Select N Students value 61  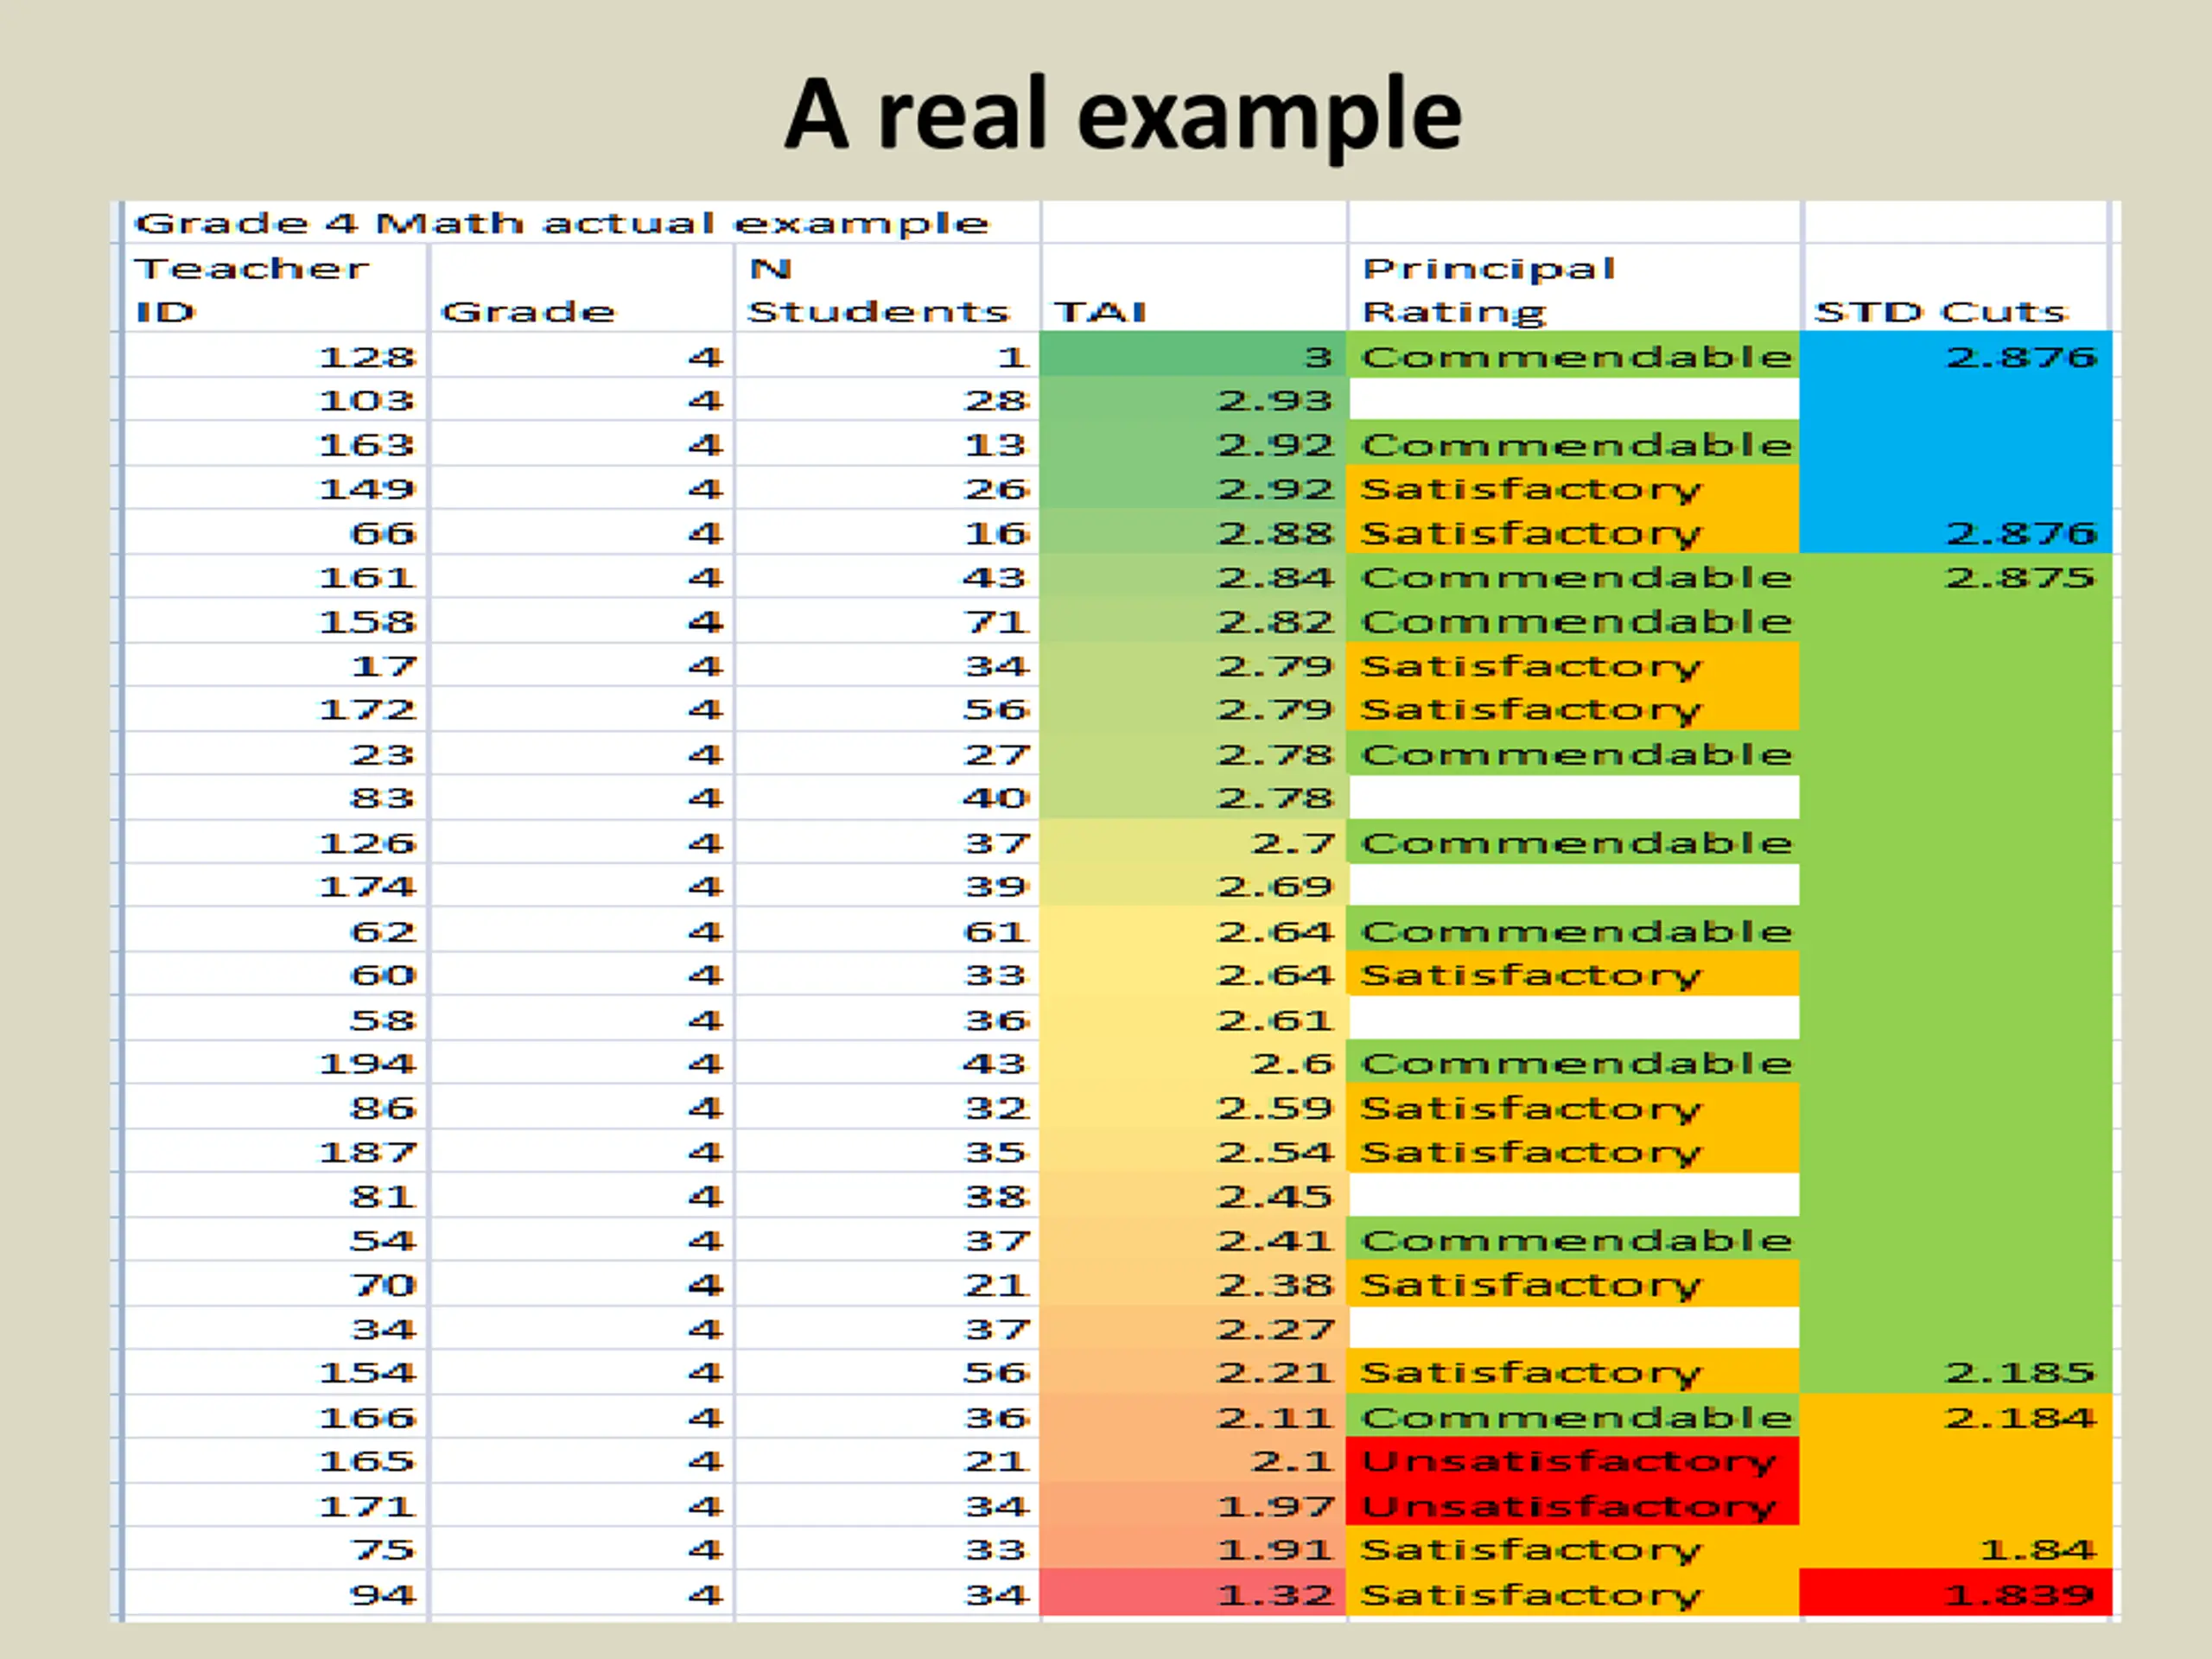pos(886,930)
